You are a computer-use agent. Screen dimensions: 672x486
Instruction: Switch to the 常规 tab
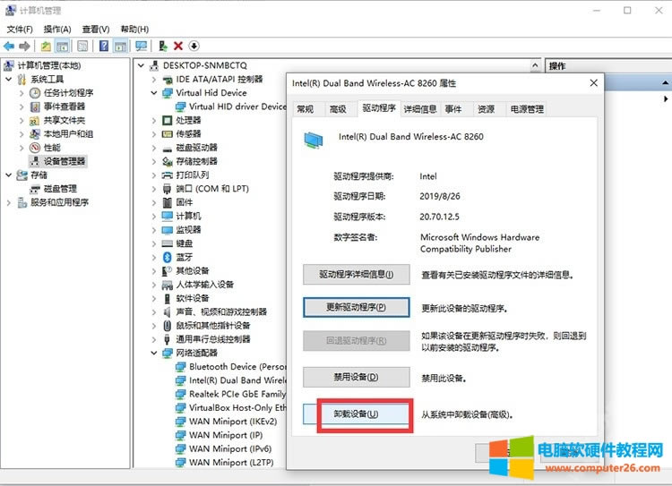pyautogui.click(x=306, y=109)
